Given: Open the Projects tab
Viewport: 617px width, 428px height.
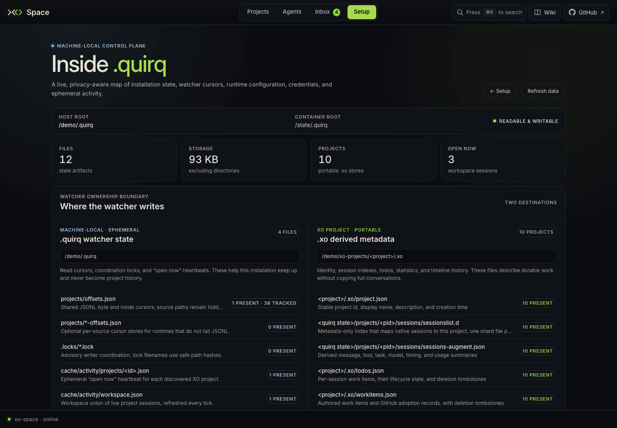Looking at the screenshot, I should point(258,12).
